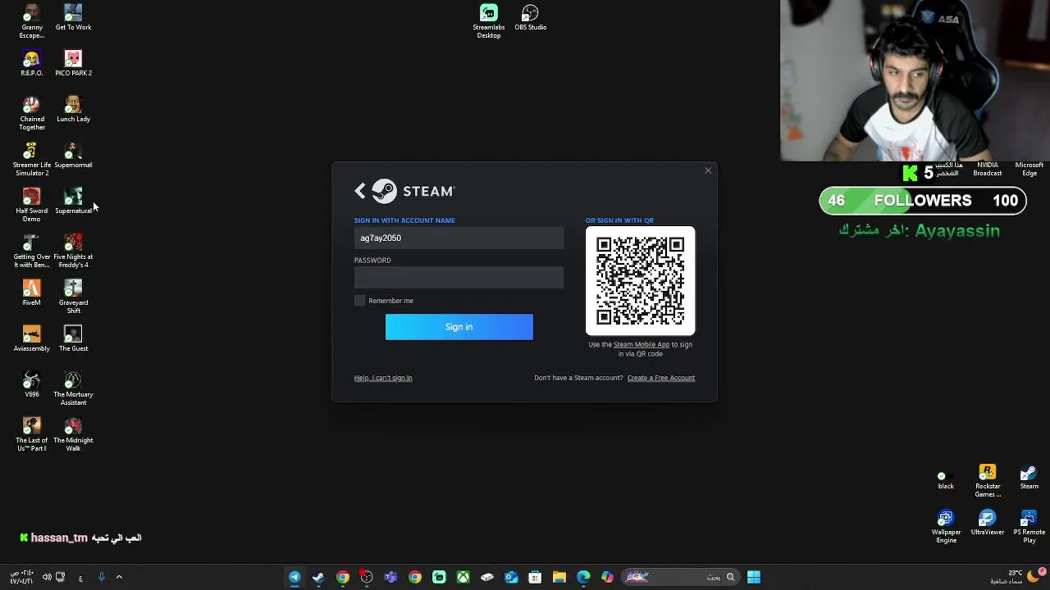Select the black desktop shortcut
Viewport: 1050px width, 590px height.
coord(946,481)
